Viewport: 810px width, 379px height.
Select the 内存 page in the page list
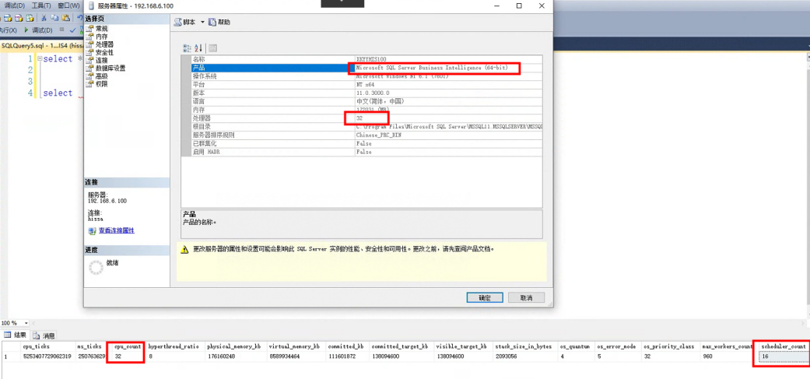pyautogui.click(x=102, y=37)
